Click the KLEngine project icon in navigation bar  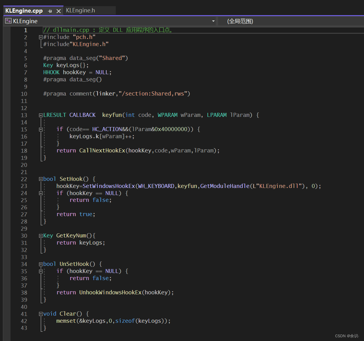[x=8, y=21]
